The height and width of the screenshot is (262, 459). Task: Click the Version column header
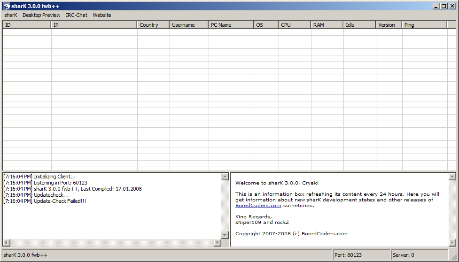pos(389,25)
